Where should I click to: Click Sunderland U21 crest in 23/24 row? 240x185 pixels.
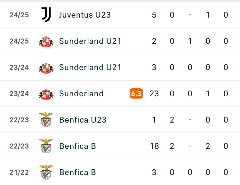click(46, 68)
